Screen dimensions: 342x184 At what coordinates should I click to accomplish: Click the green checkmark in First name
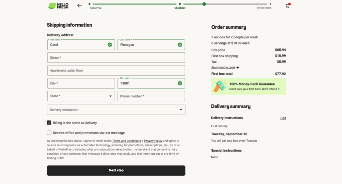110,45
